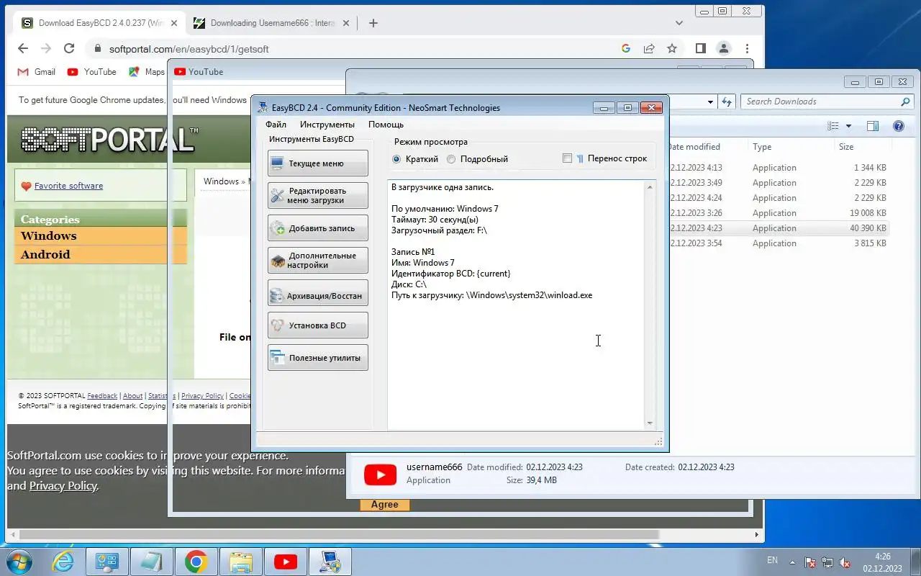Image resolution: width=921 pixels, height=576 pixels.
Task: Launch Internet Explorer from the taskbar
Action: [x=63, y=562]
